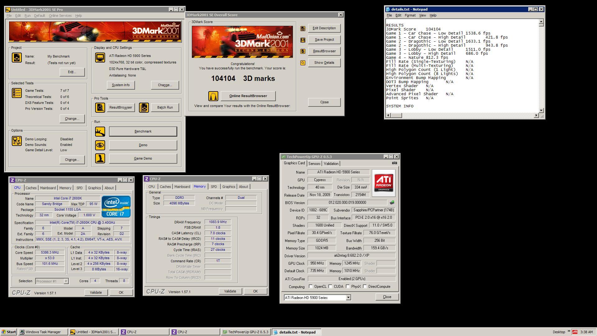Click the Show Details magnifier icon
Screen dimensions: 597x336
303,63
